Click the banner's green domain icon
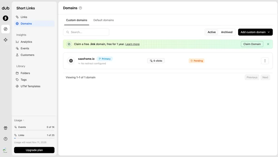Image resolution: width=278 pixels, height=157 pixels. coord(69,44)
